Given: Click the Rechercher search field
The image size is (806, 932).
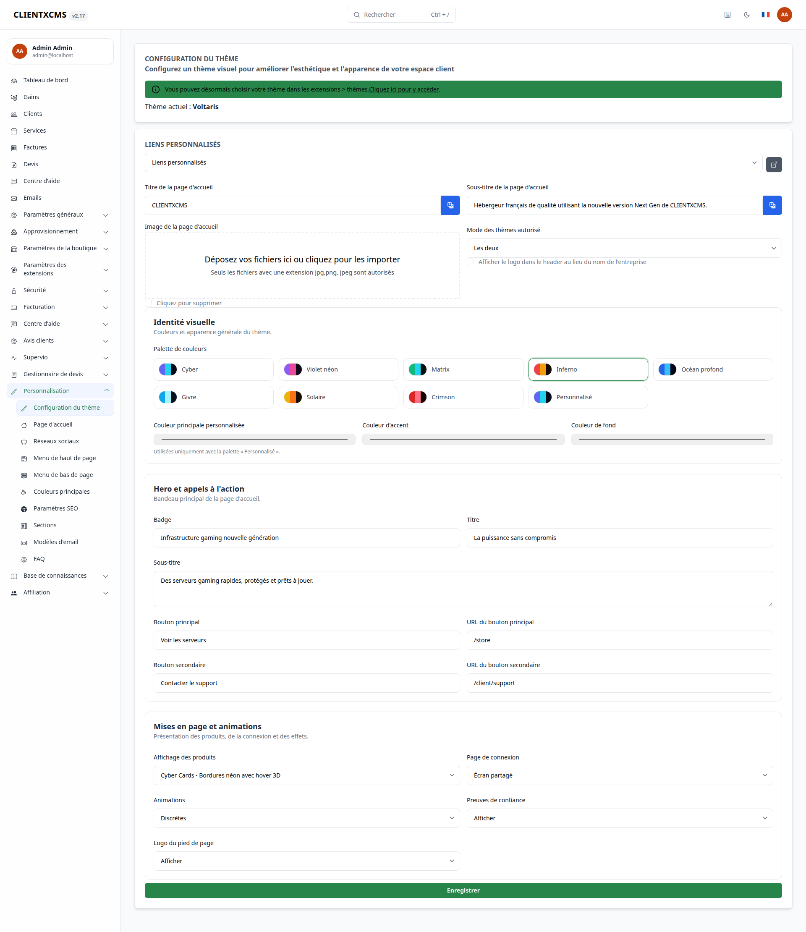Looking at the screenshot, I should 401,15.
